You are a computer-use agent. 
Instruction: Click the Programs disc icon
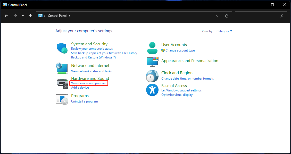(x=62, y=99)
